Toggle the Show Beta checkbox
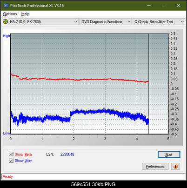187x188 pixels. tap(11, 154)
